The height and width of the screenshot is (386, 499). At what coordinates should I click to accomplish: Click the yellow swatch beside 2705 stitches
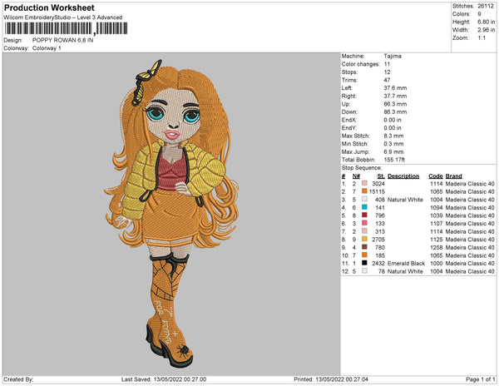364,239
